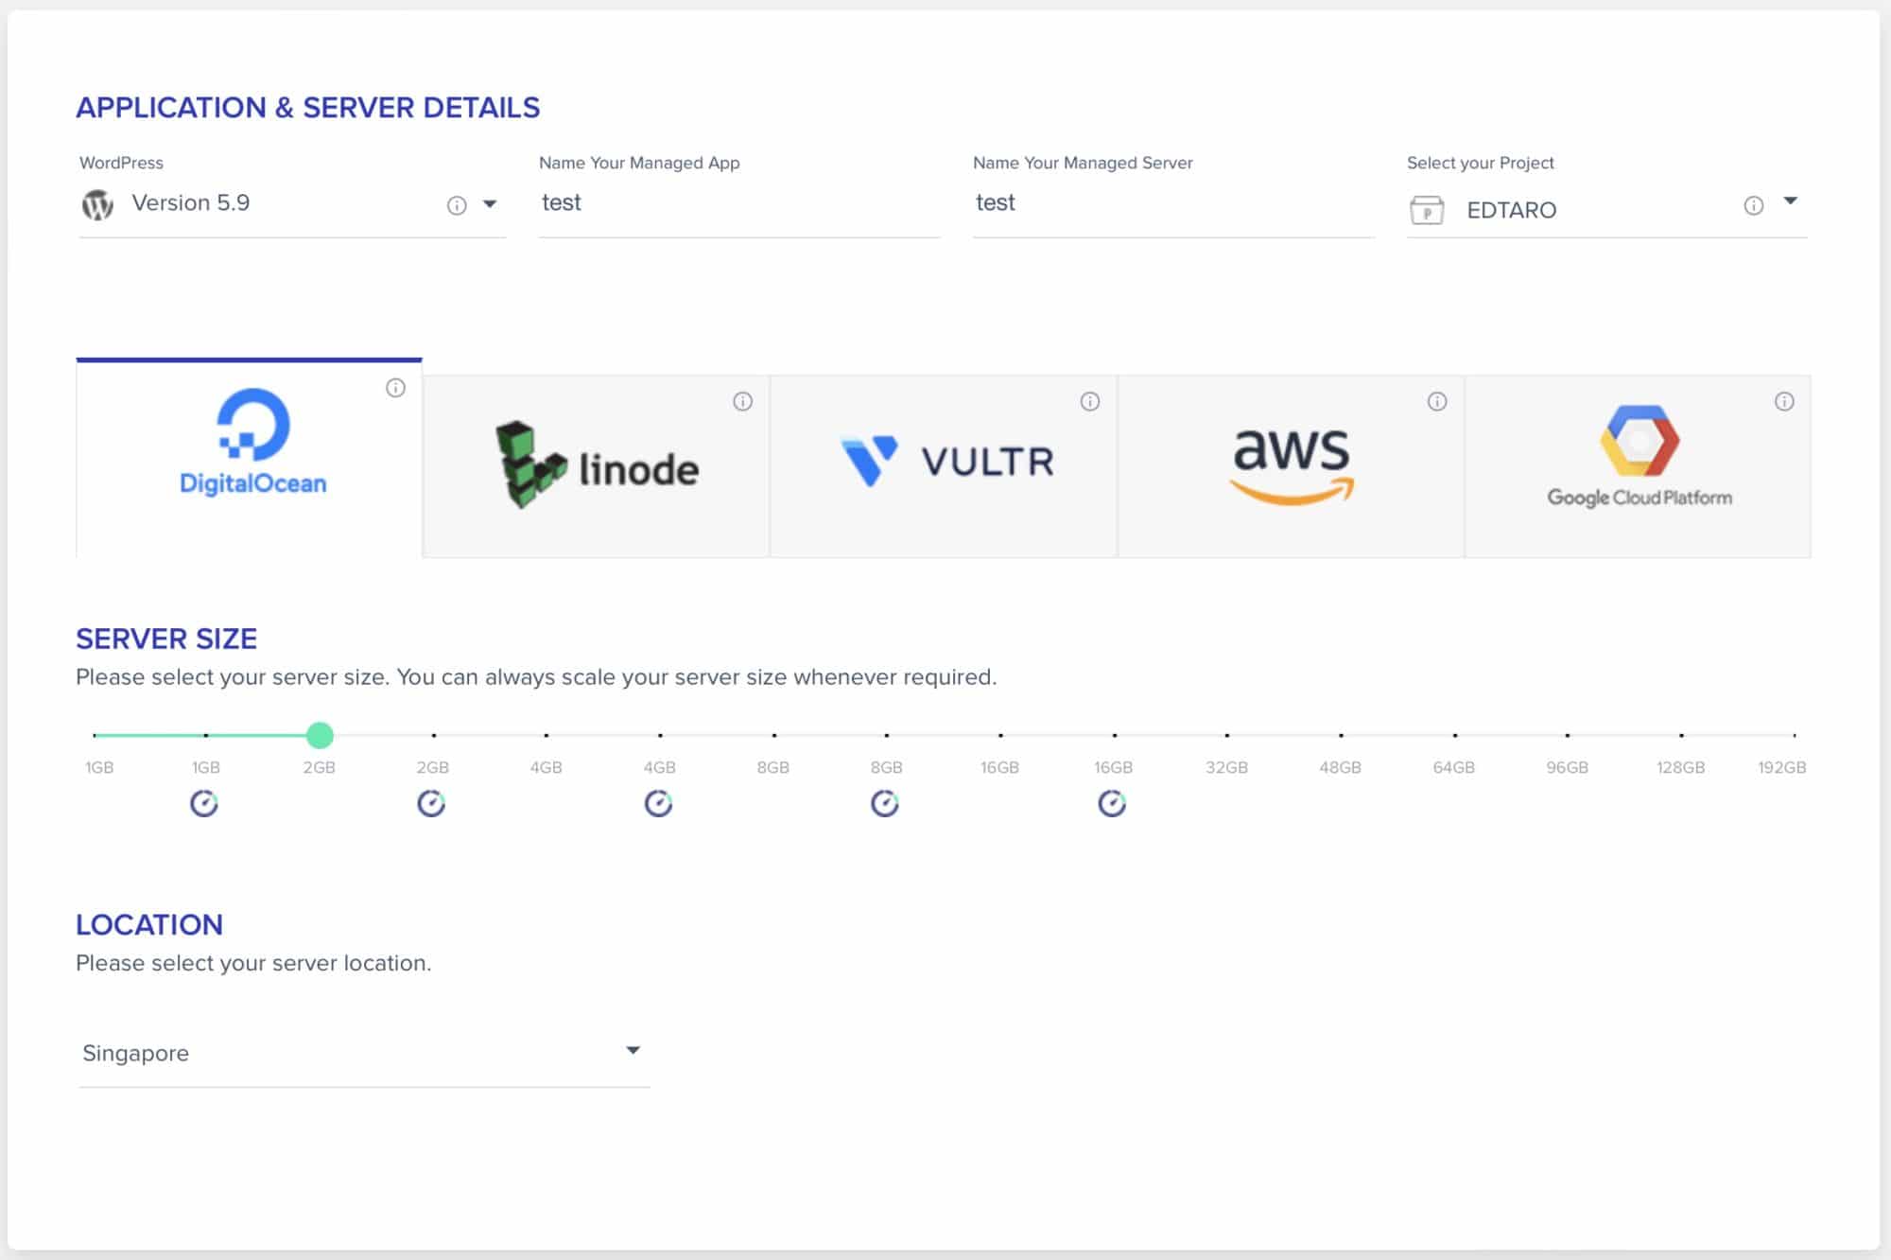
Task: Click the WordPress logo icon
Action: [x=97, y=204]
